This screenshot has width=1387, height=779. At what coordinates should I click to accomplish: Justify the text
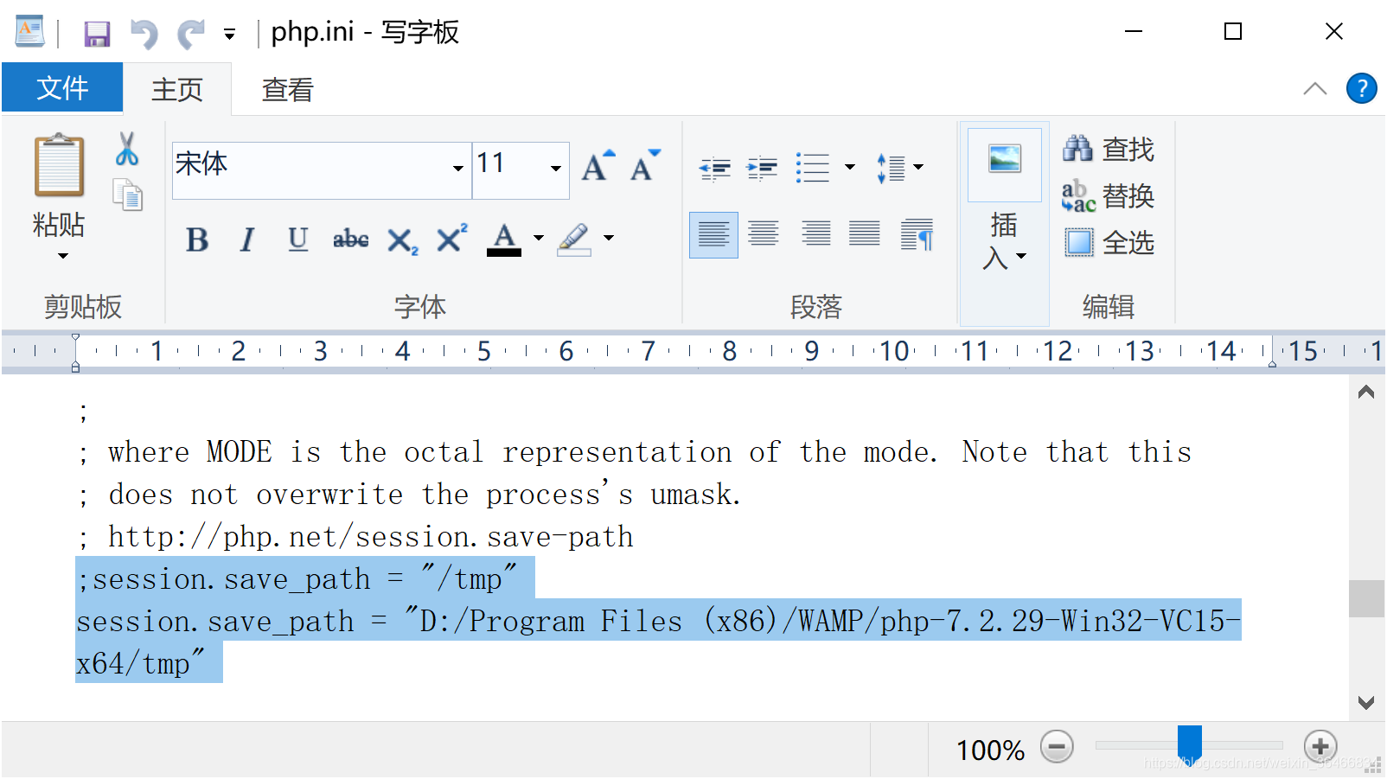click(865, 234)
